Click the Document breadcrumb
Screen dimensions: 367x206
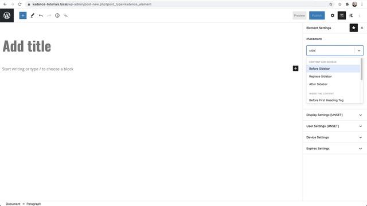pos(13,204)
